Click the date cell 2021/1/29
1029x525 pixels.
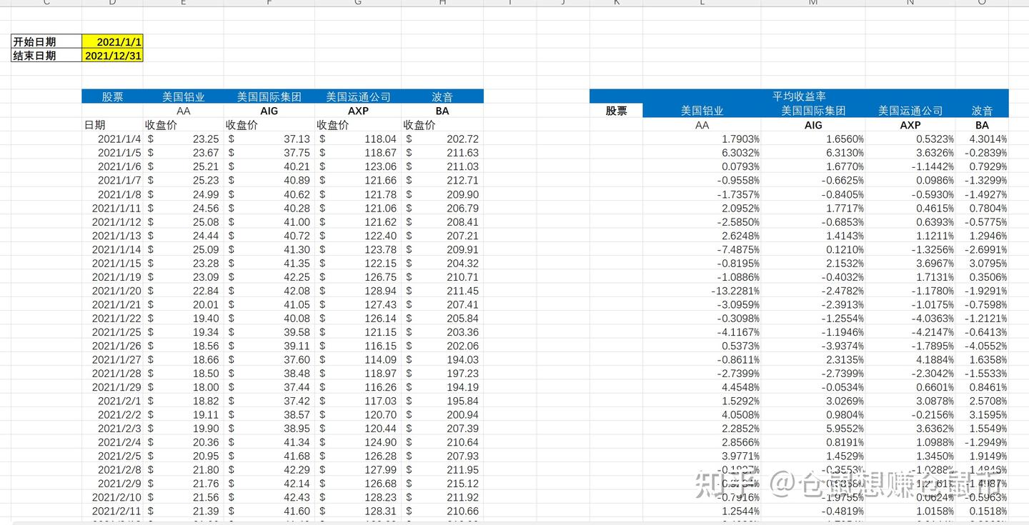[x=112, y=387]
